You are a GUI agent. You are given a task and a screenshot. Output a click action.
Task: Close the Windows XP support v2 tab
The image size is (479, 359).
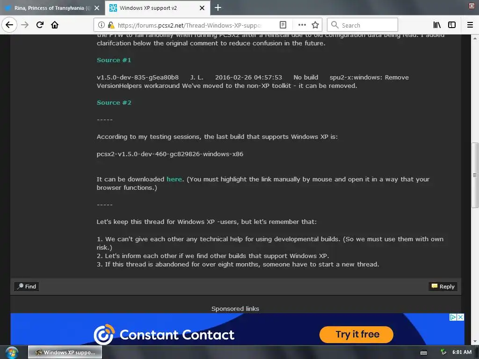point(202,8)
